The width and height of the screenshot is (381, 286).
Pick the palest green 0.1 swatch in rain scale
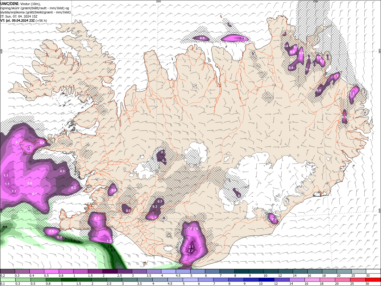[8, 280]
